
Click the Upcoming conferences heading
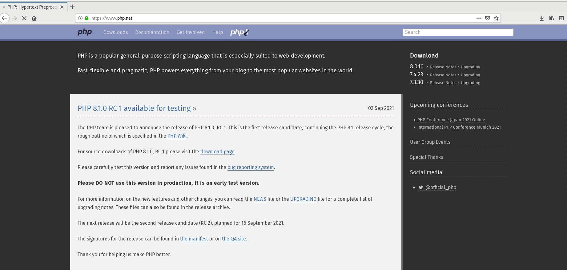click(439, 105)
